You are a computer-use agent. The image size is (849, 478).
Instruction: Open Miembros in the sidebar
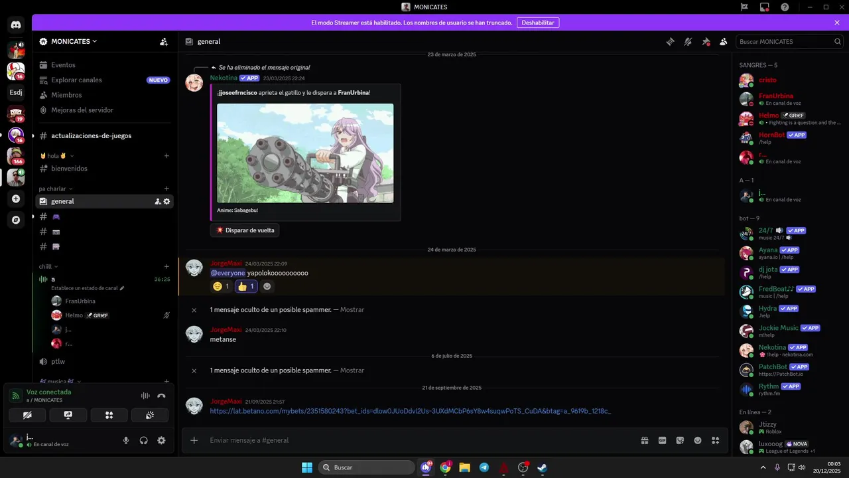[x=104, y=95]
